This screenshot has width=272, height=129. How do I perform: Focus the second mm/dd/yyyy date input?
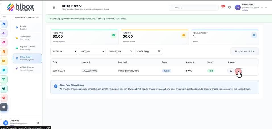(x=149, y=51)
